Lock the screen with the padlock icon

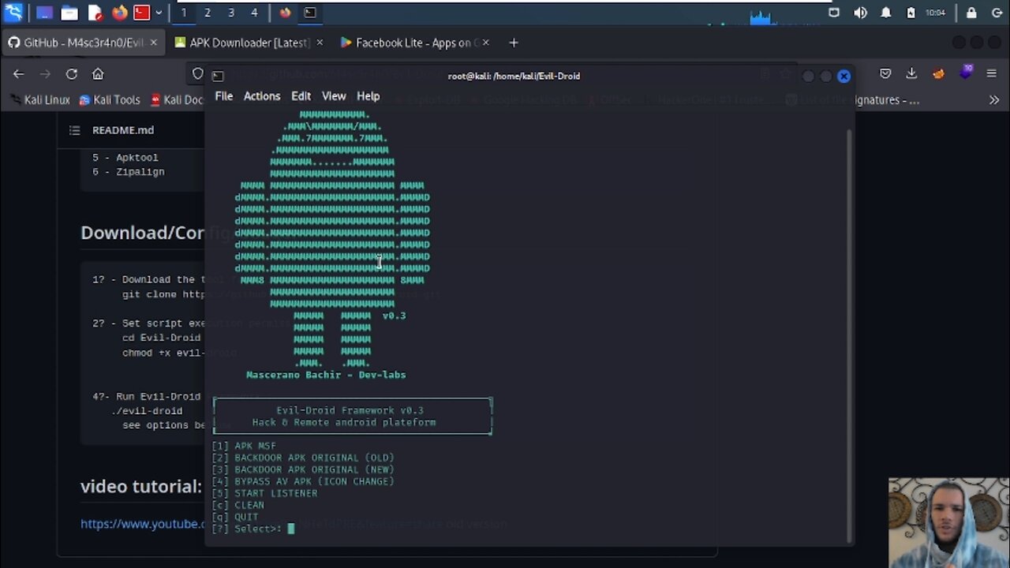point(971,13)
